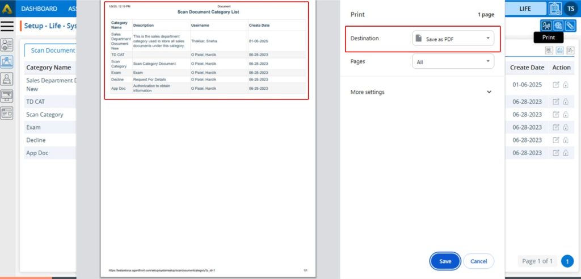Expand the More settings section

point(421,92)
